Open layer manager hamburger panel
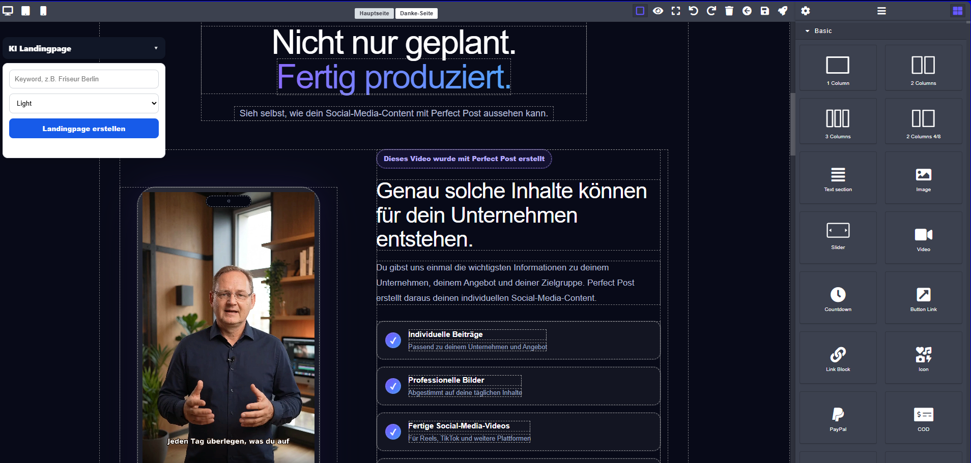 click(x=882, y=11)
